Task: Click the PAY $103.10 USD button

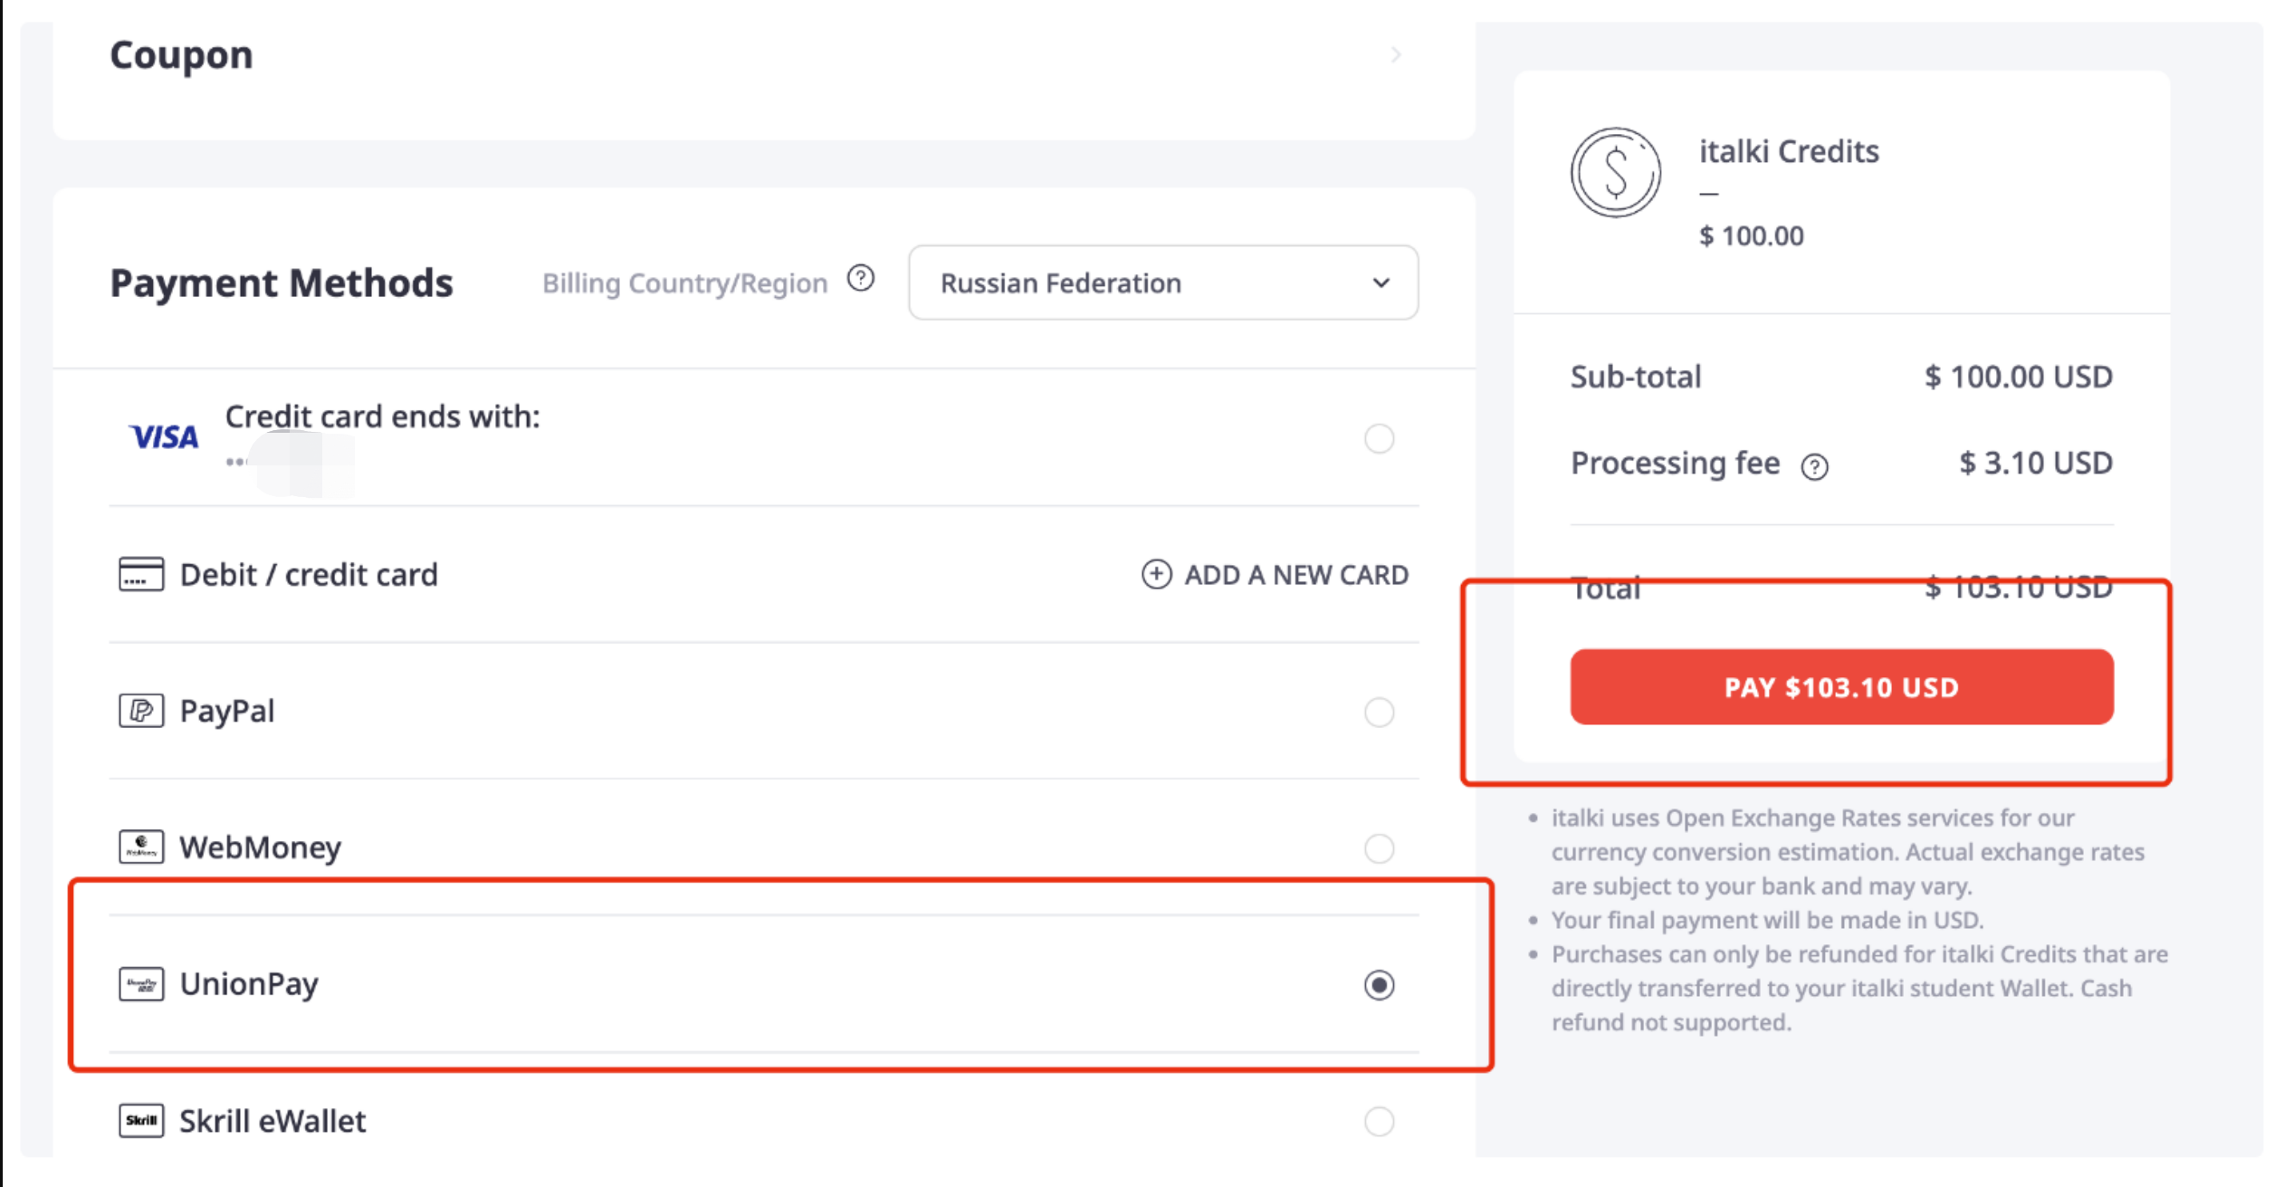Action: 1841,686
